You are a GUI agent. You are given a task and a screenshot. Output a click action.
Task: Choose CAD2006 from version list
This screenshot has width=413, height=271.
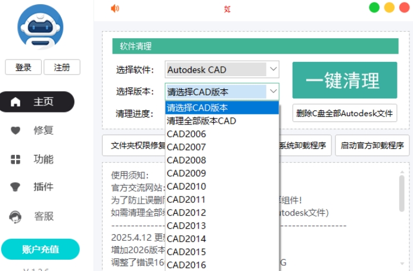[x=222, y=134]
